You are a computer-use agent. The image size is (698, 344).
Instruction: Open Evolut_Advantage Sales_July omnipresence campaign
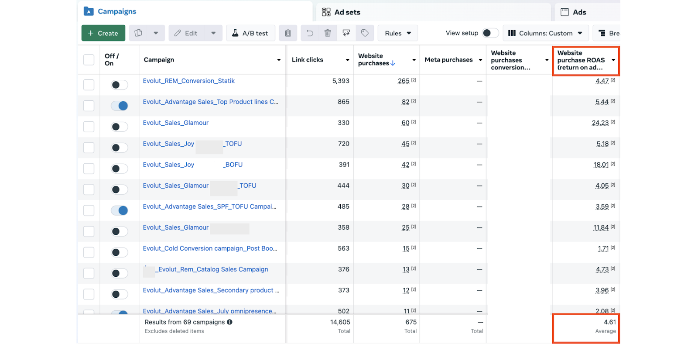coord(209,311)
